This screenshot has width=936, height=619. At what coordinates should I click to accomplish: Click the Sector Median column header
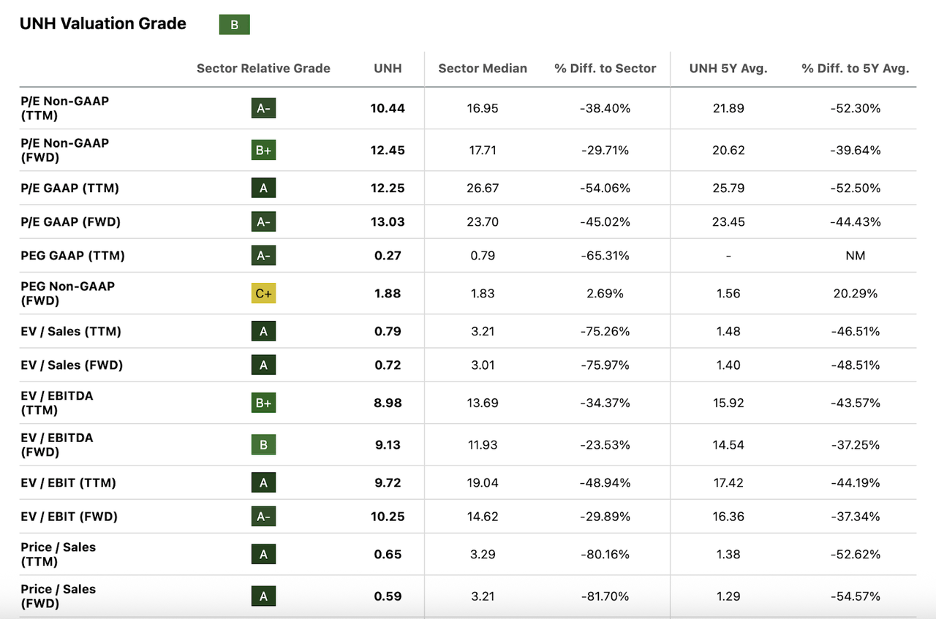point(483,69)
